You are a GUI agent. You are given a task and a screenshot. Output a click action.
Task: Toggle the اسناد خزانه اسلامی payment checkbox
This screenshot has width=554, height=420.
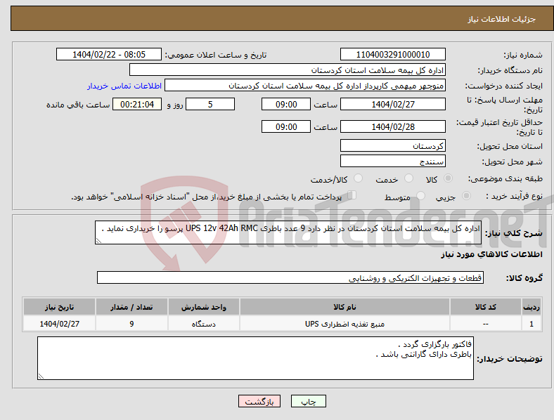(352, 195)
